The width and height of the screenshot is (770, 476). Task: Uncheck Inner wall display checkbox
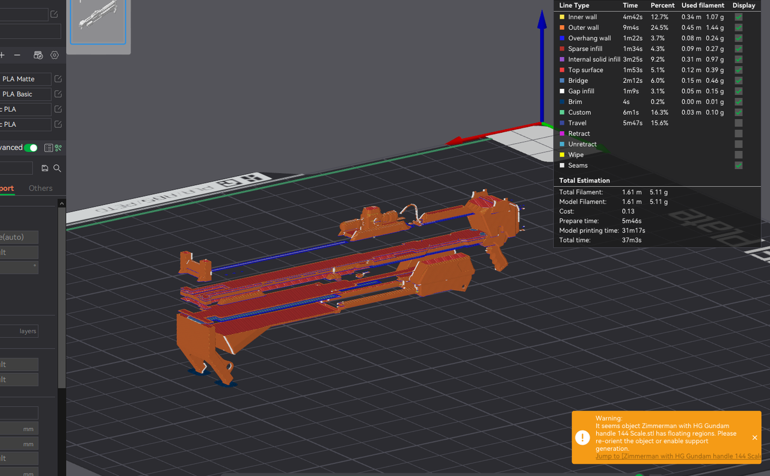(x=739, y=17)
